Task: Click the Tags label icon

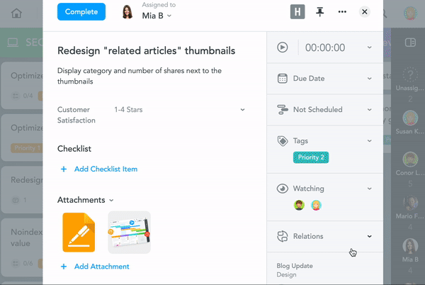Action: pos(283,141)
